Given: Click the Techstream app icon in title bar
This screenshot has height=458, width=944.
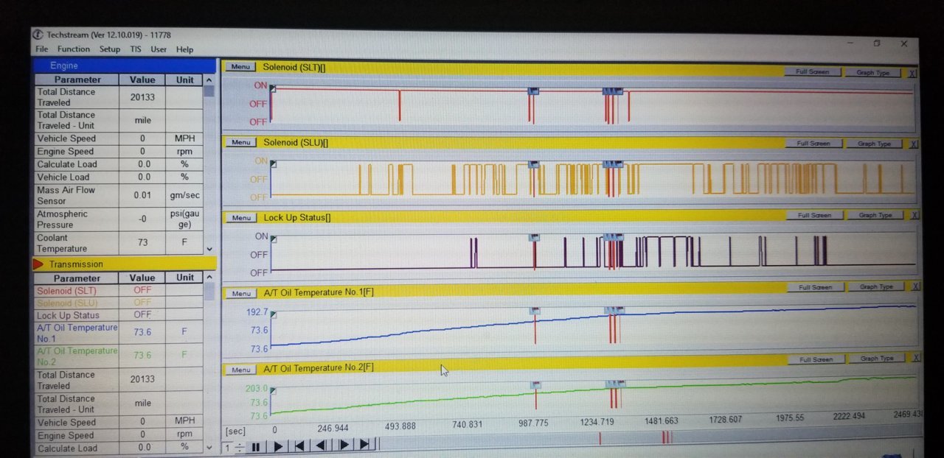Looking at the screenshot, I should (39, 35).
